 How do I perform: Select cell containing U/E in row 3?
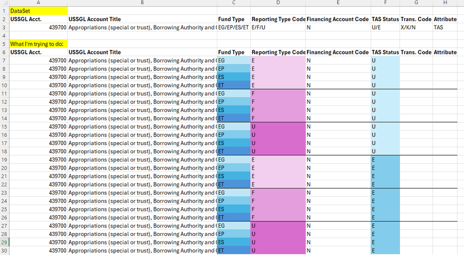click(x=386, y=27)
